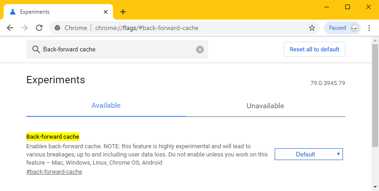This screenshot has height=191, width=379.
Task: Go back using the browser back arrow
Action: (10, 28)
